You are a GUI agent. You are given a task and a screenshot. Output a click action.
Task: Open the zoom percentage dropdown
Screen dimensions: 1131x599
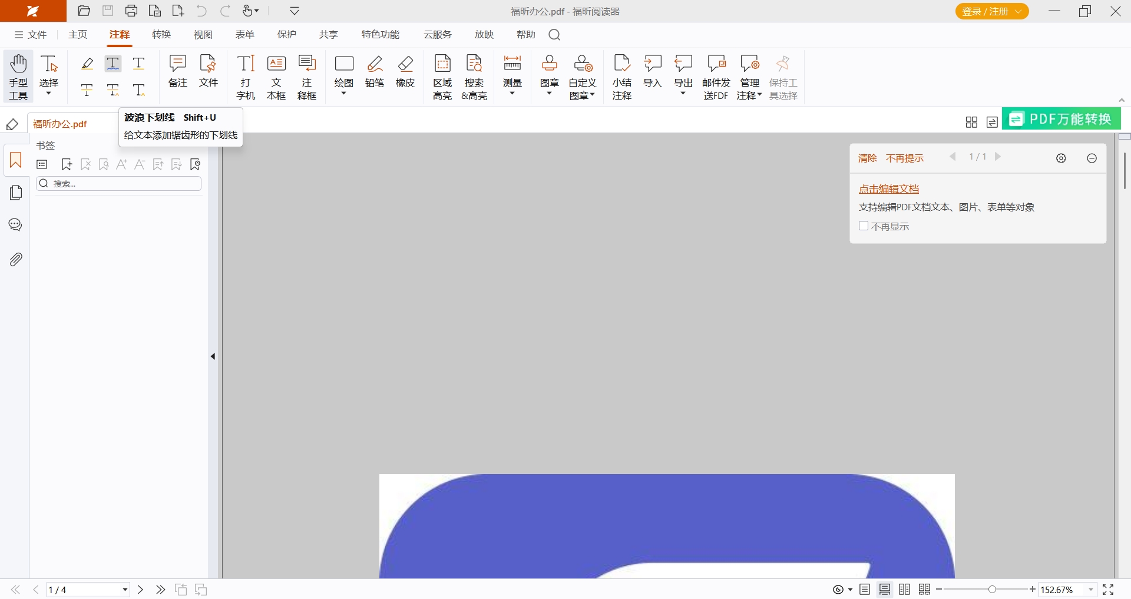pos(1090,590)
